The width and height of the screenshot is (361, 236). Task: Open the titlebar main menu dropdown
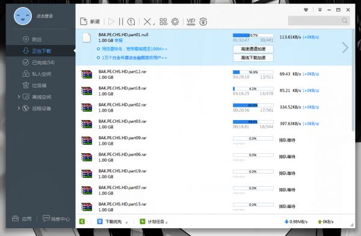click(320, 10)
